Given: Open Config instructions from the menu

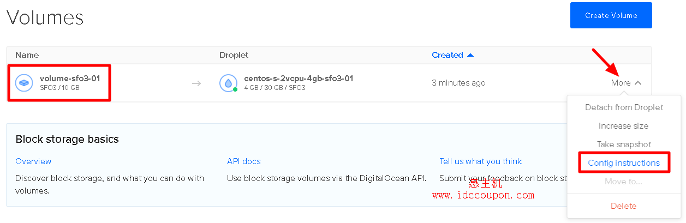Looking at the screenshot, I should point(624,163).
